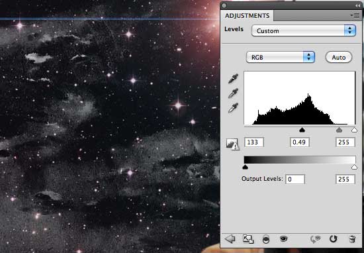Select the black point eyedropper
Image resolution: width=364 pixels, height=253 pixels.
click(x=233, y=79)
